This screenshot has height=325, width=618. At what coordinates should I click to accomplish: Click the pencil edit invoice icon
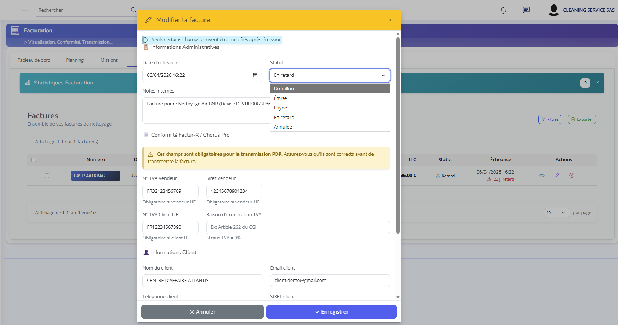pos(557,176)
